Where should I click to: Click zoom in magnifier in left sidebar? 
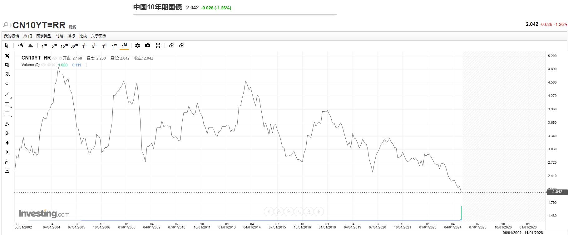tap(7, 124)
